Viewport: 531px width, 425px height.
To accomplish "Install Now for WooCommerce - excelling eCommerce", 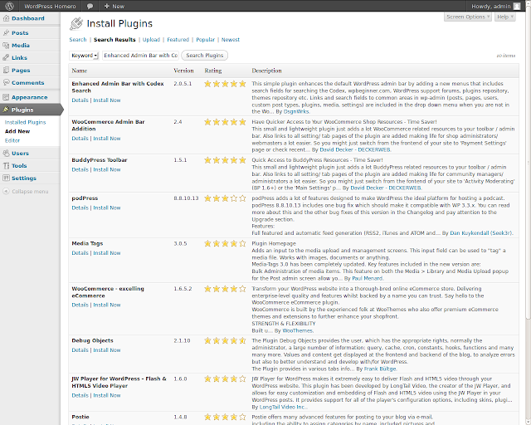I will (107, 305).
